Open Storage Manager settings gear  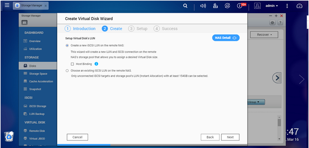[x=272, y=23]
